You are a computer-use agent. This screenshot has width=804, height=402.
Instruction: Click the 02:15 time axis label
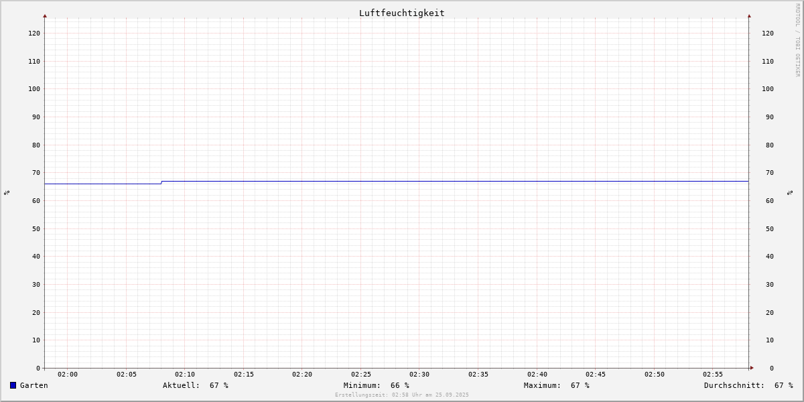244,374
